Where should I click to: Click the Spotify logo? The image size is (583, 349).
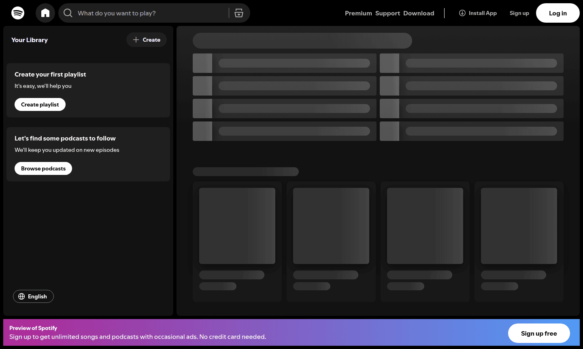18,13
